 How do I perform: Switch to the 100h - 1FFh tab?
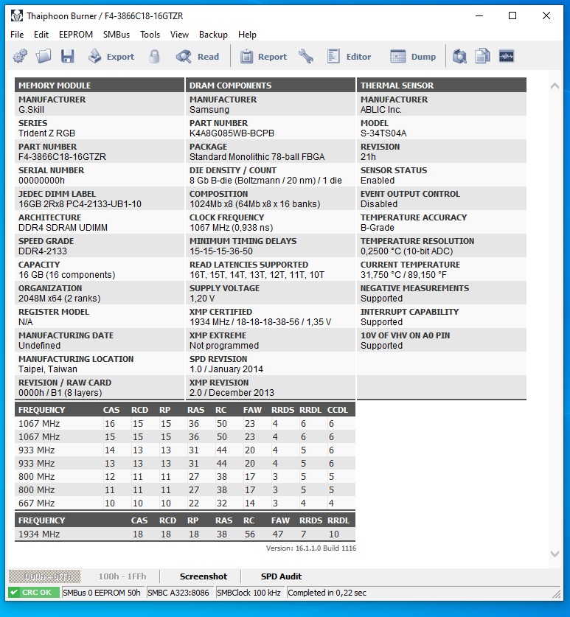[x=122, y=576]
